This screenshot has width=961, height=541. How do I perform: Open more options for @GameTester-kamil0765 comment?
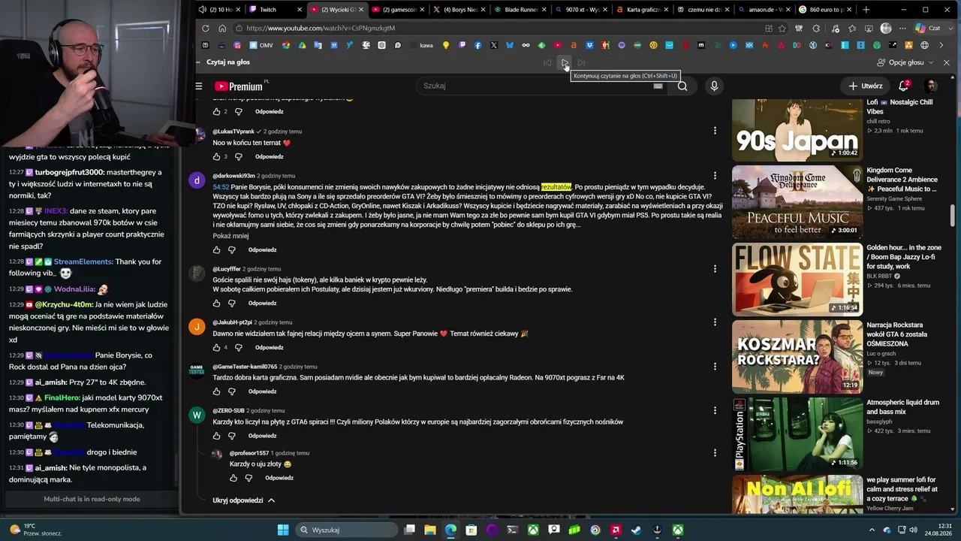715,366
